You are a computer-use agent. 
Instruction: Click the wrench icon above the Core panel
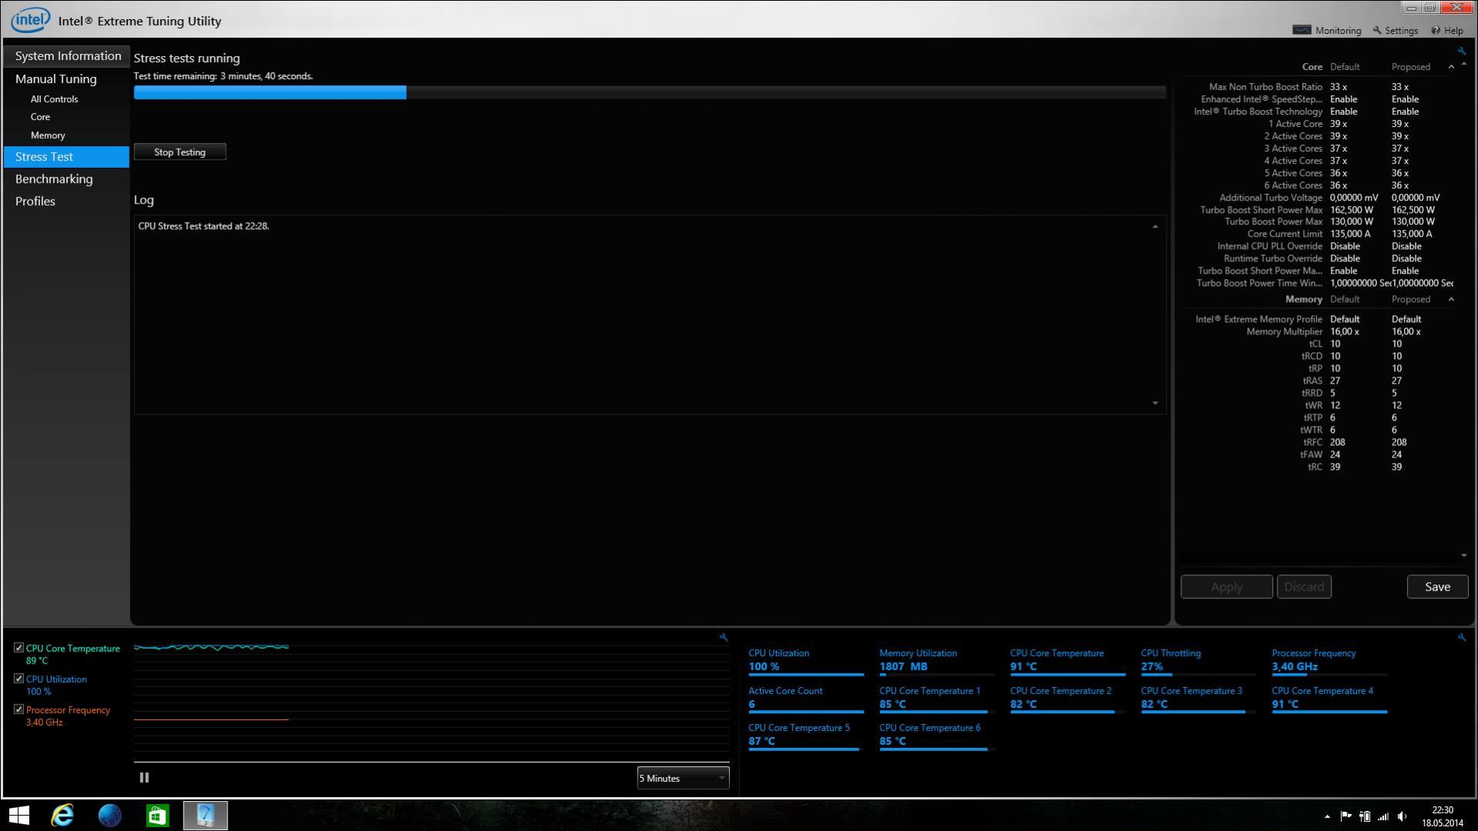point(1461,51)
